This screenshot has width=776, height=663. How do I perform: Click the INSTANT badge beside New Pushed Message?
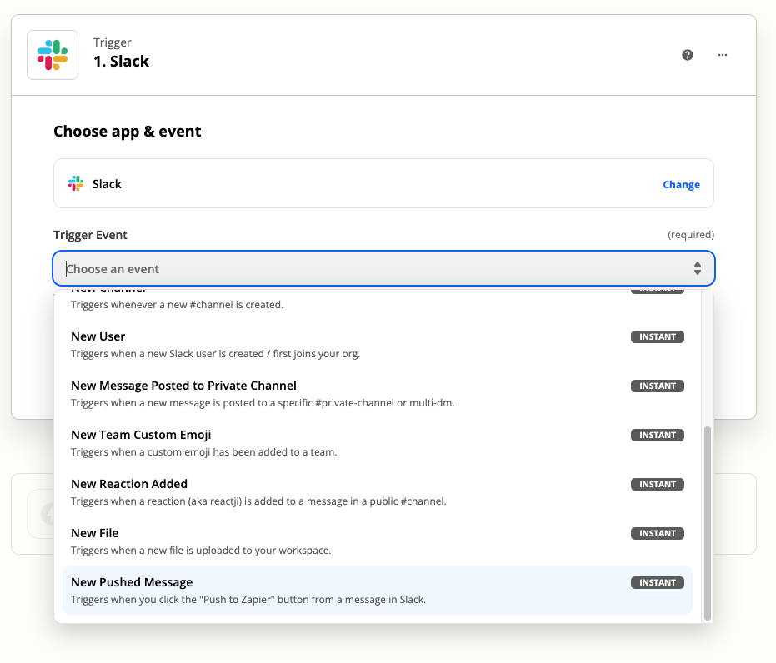(658, 583)
